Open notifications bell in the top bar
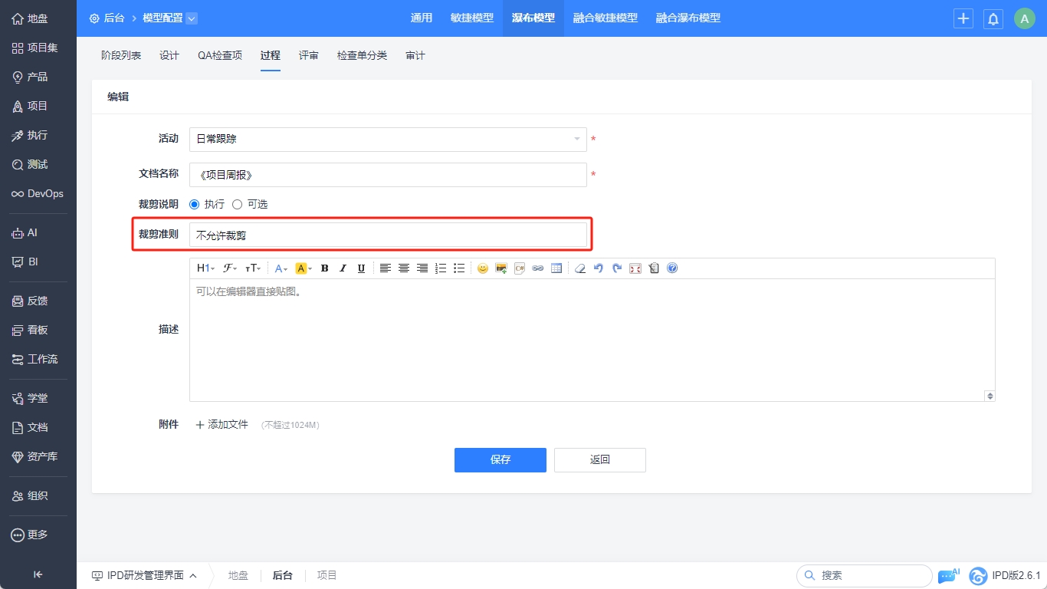This screenshot has height=589, width=1047. (x=993, y=18)
